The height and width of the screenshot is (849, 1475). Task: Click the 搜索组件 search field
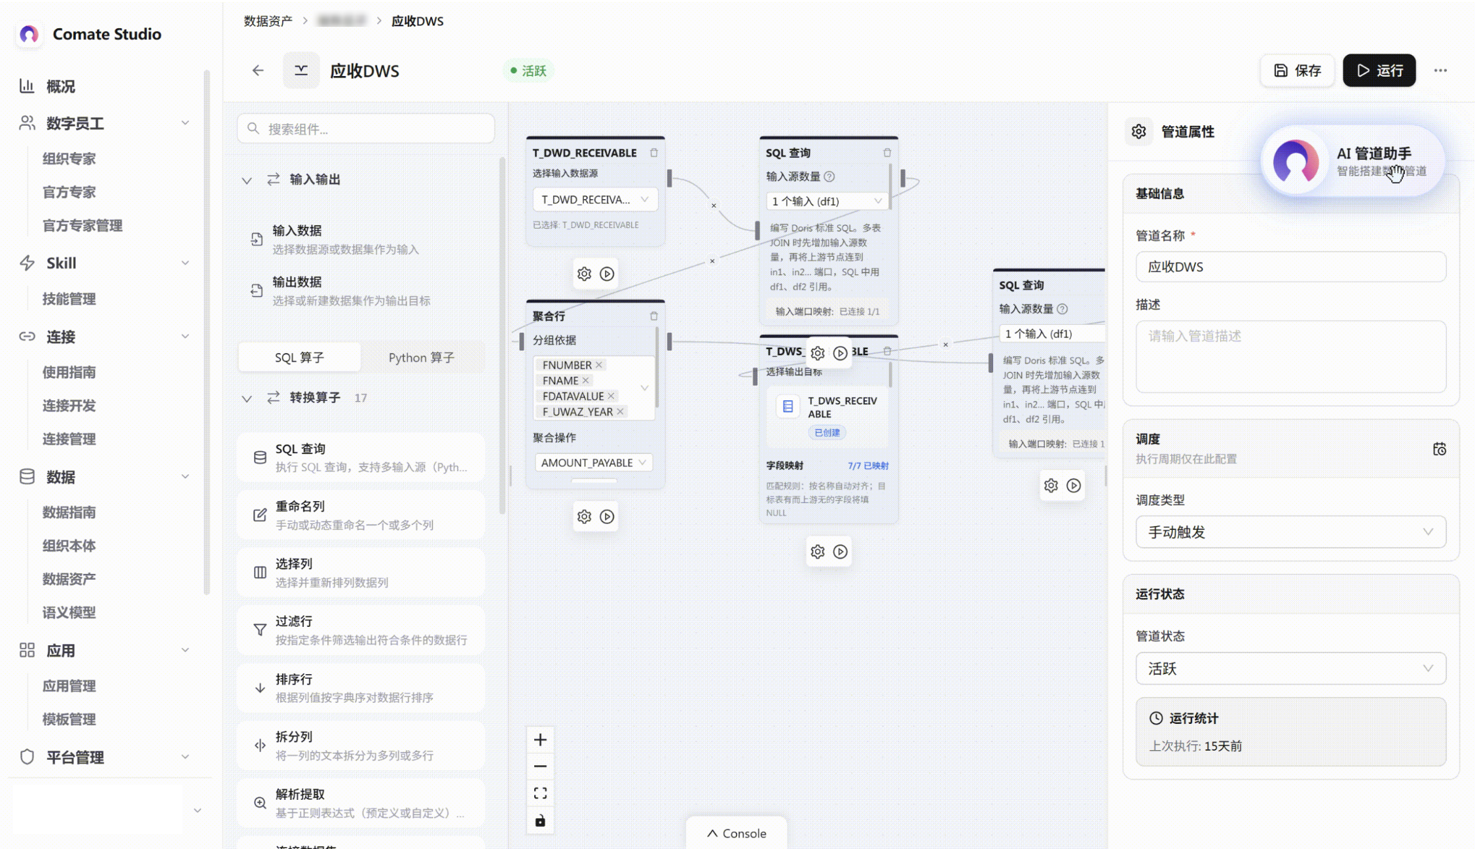(x=366, y=128)
